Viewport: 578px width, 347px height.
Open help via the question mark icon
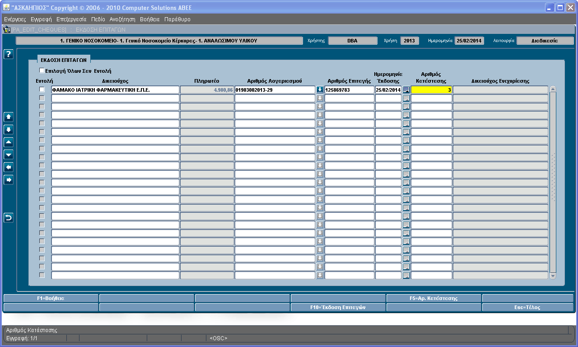tap(9, 54)
